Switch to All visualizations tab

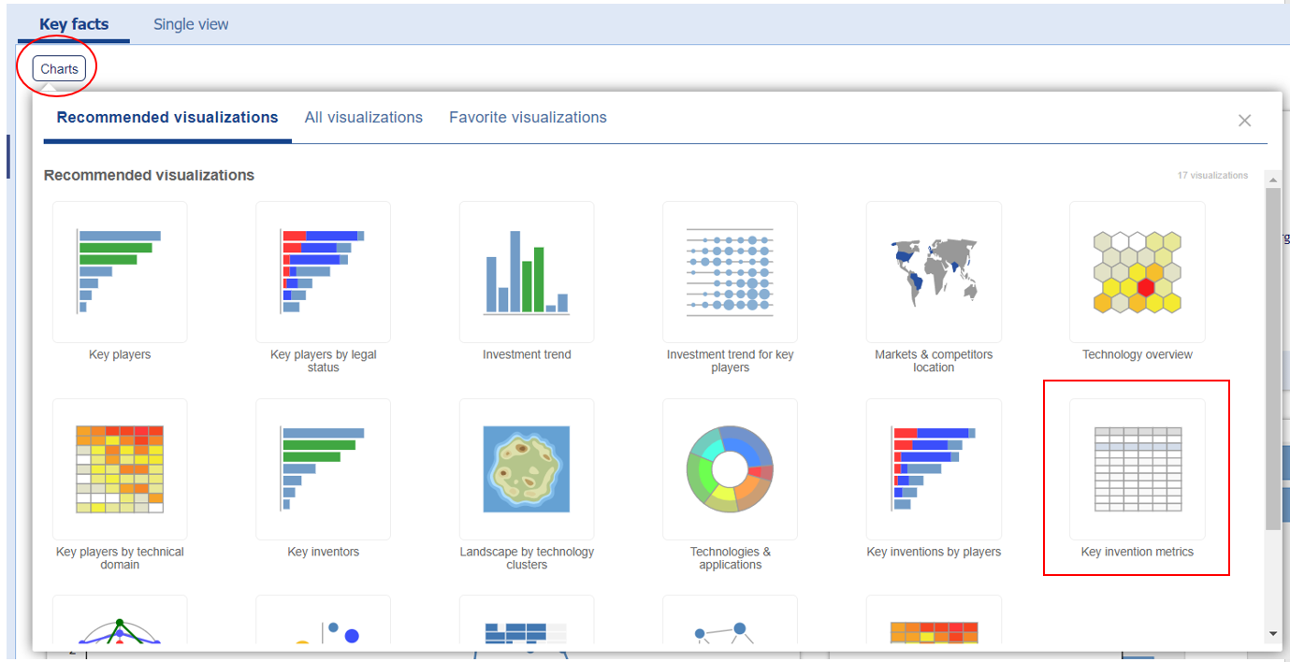pyautogui.click(x=364, y=118)
